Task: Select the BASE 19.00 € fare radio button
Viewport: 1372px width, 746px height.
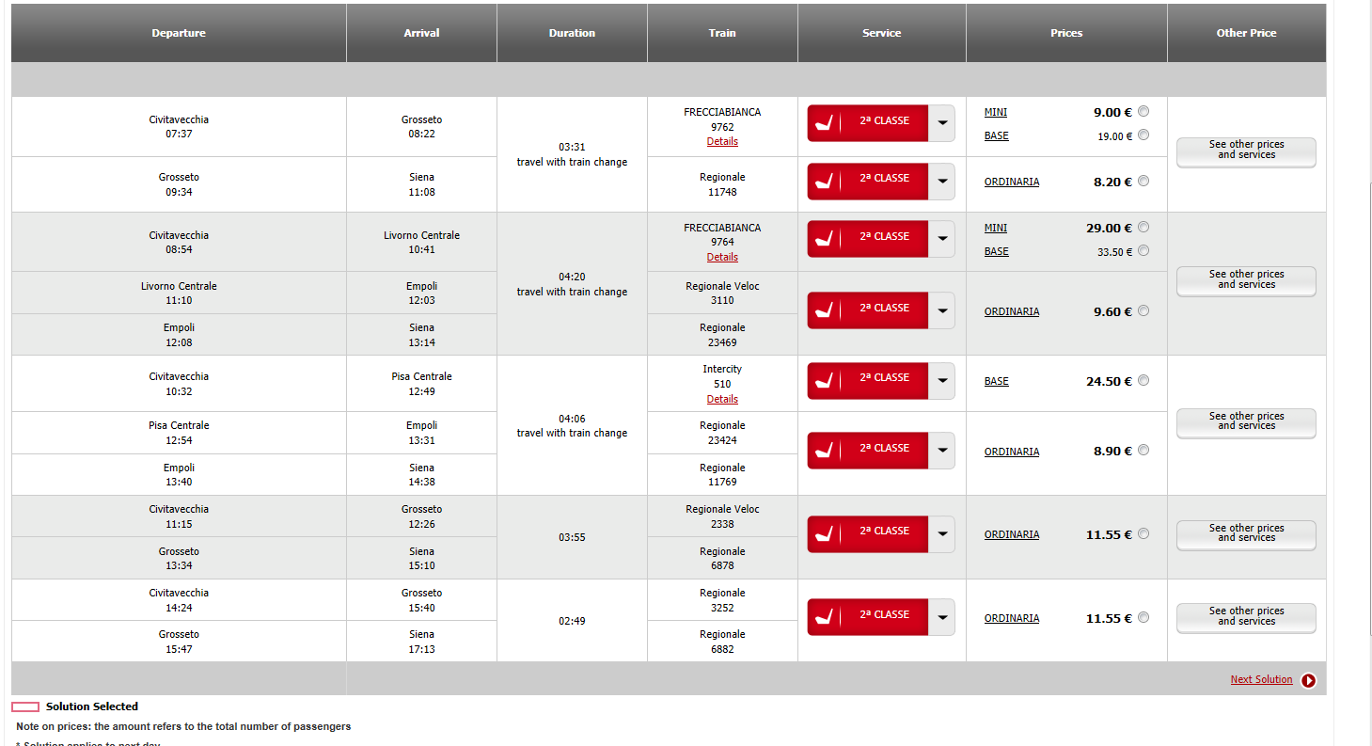Action: 1143,135
